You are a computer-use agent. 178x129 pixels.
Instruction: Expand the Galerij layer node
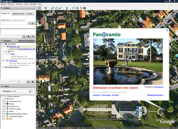pos(3,111)
